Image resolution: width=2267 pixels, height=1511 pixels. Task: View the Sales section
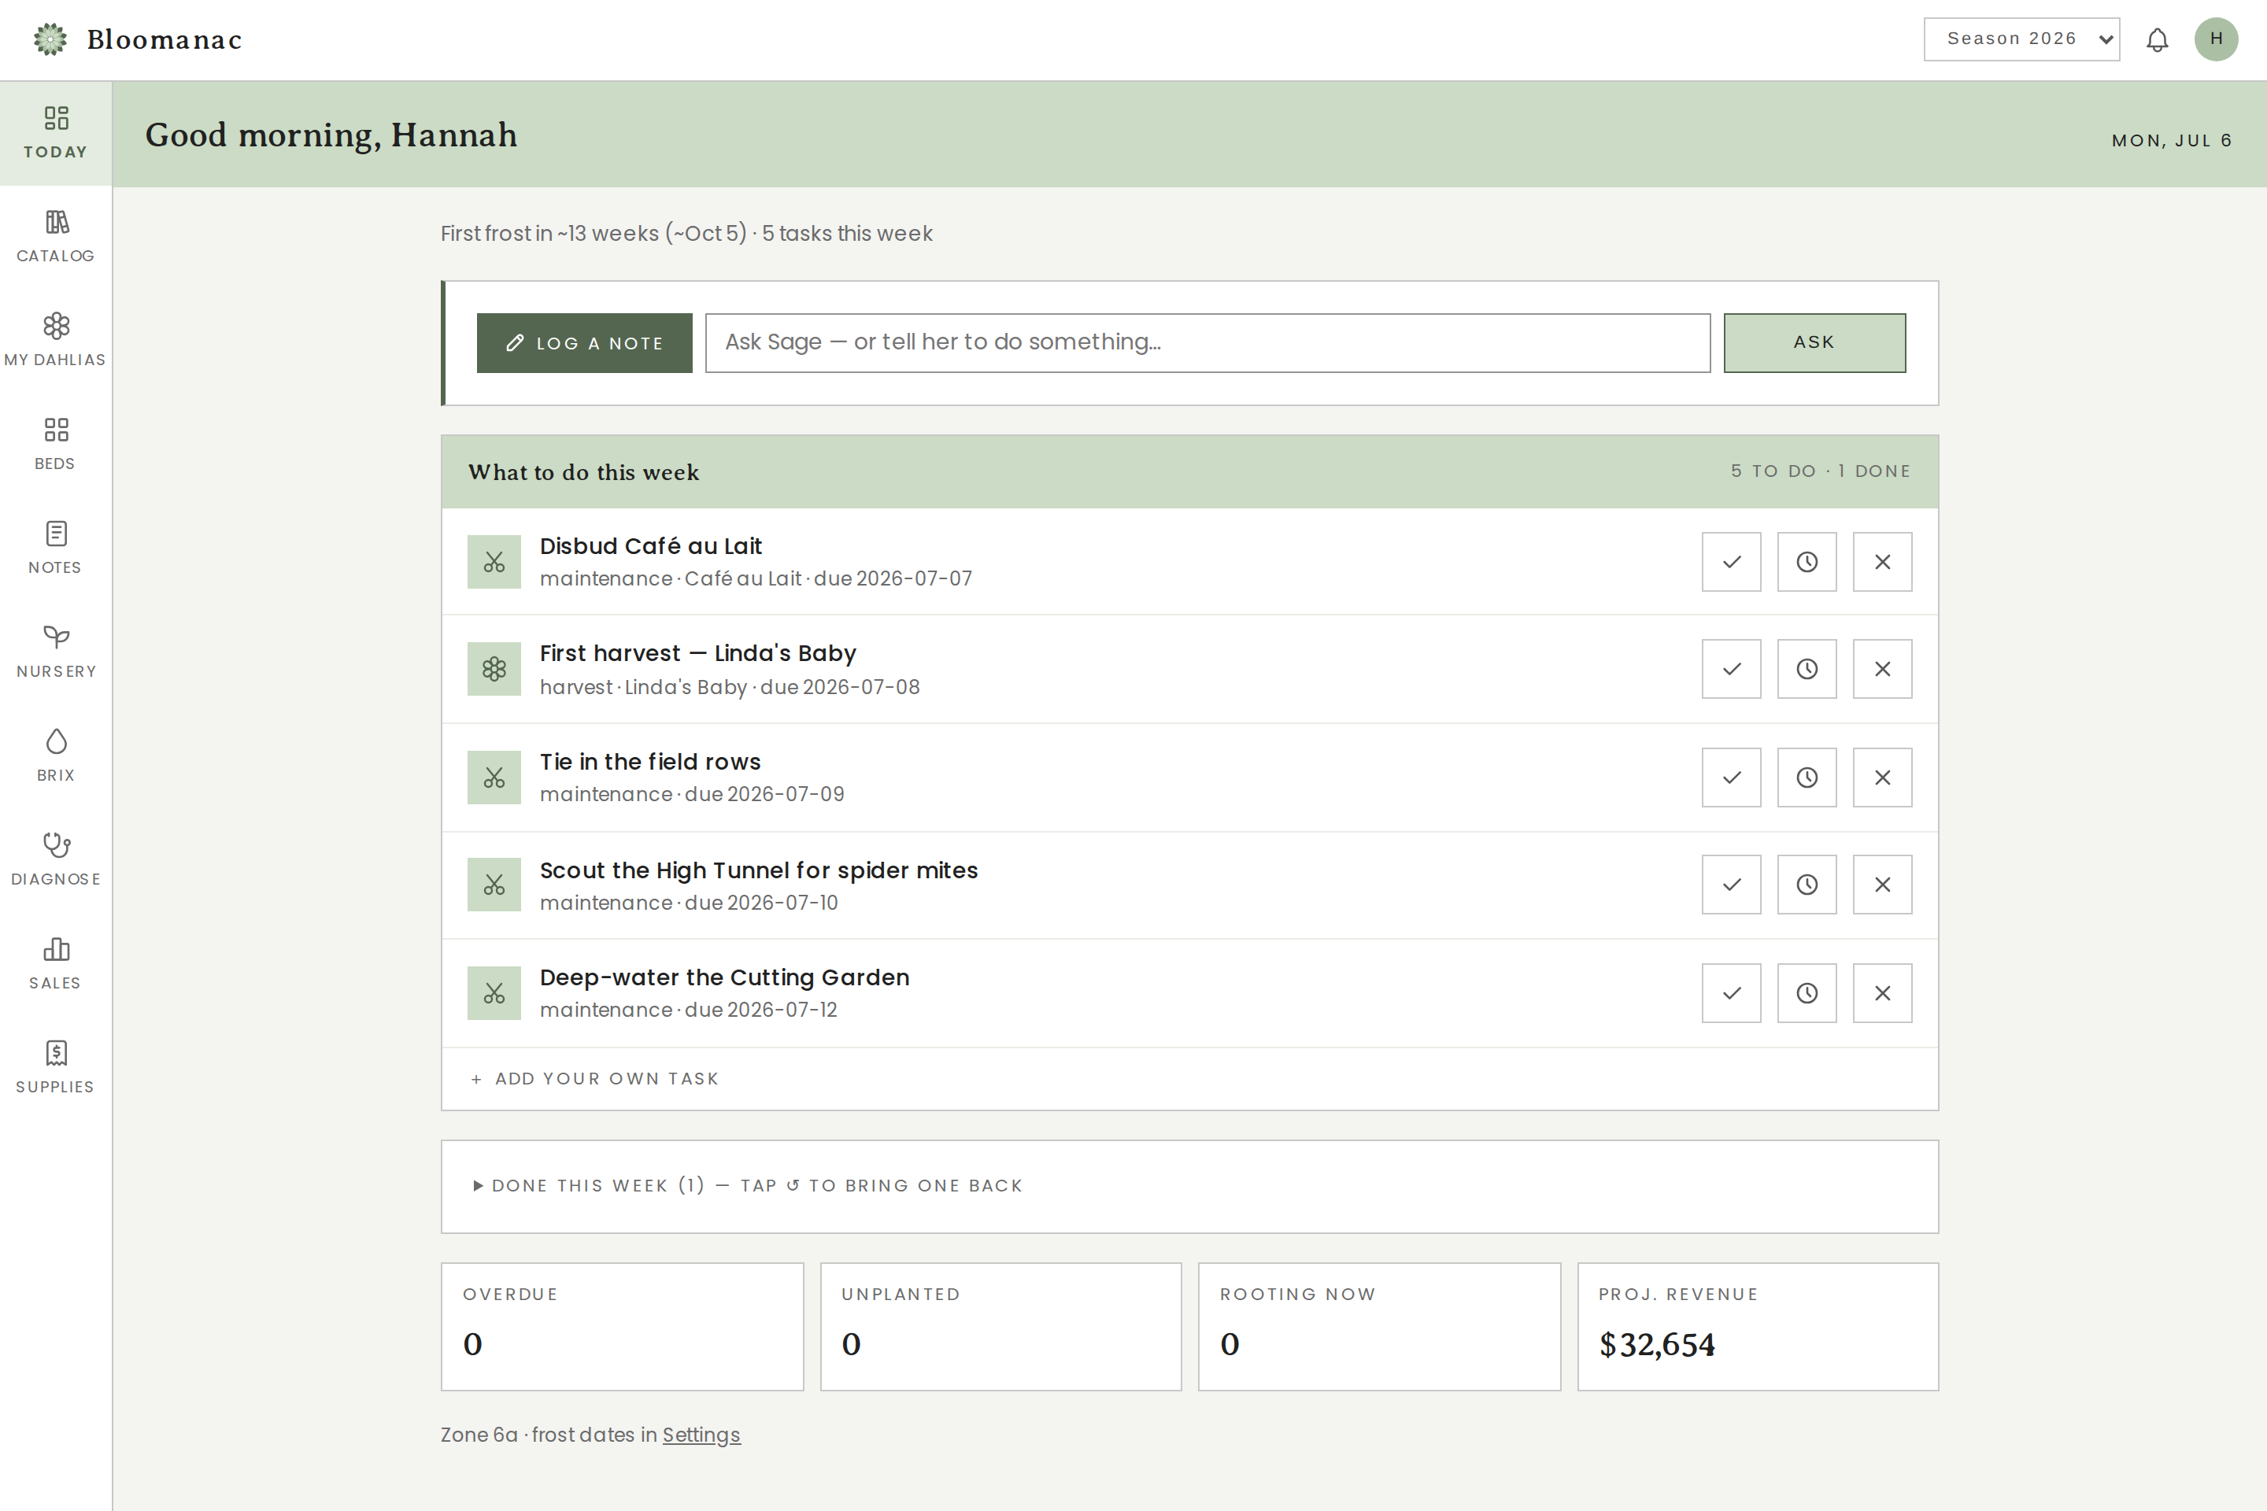tap(56, 965)
